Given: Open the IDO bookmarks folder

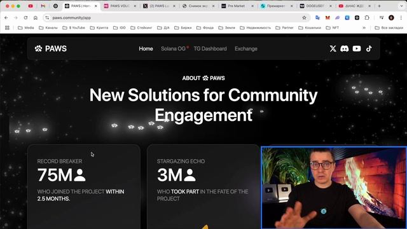Looking at the screenshot, I should coord(120,28).
